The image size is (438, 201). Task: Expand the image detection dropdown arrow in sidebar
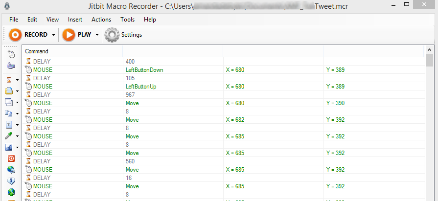pos(17,147)
